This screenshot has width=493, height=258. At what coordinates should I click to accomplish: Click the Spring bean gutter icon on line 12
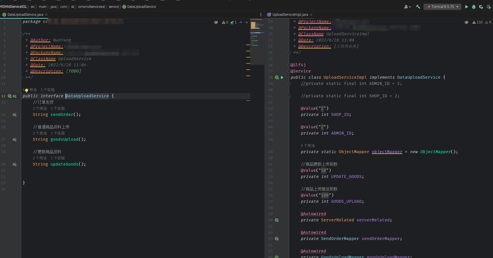pyautogui.click(x=10, y=96)
